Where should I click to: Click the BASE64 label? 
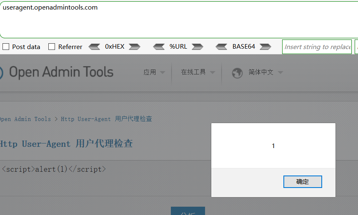[244, 47]
